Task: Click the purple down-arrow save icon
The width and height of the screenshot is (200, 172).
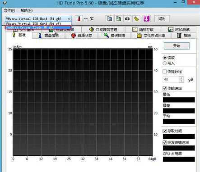Action: pyautogui.click(x=146, y=19)
